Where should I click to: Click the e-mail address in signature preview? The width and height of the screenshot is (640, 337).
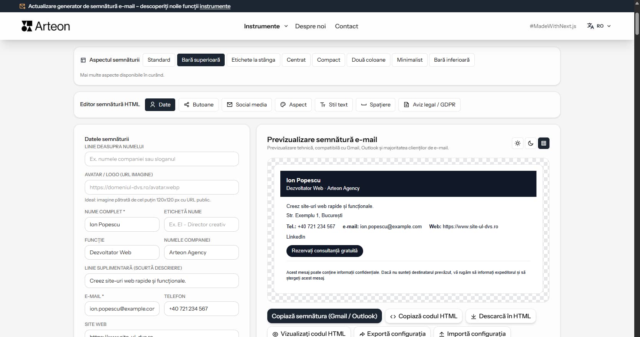coord(391,226)
